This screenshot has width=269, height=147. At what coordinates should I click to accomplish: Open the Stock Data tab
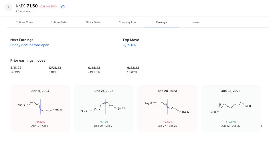pyautogui.click(x=93, y=22)
